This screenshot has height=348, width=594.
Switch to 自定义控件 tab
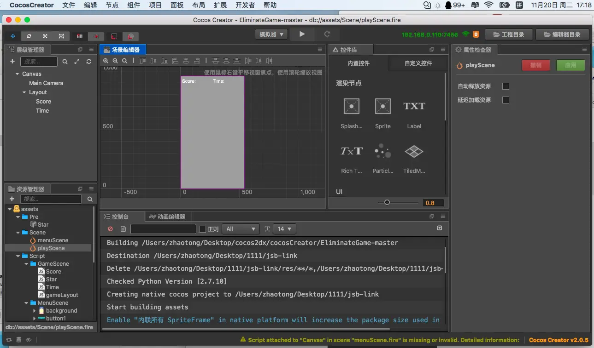(418, 63)
